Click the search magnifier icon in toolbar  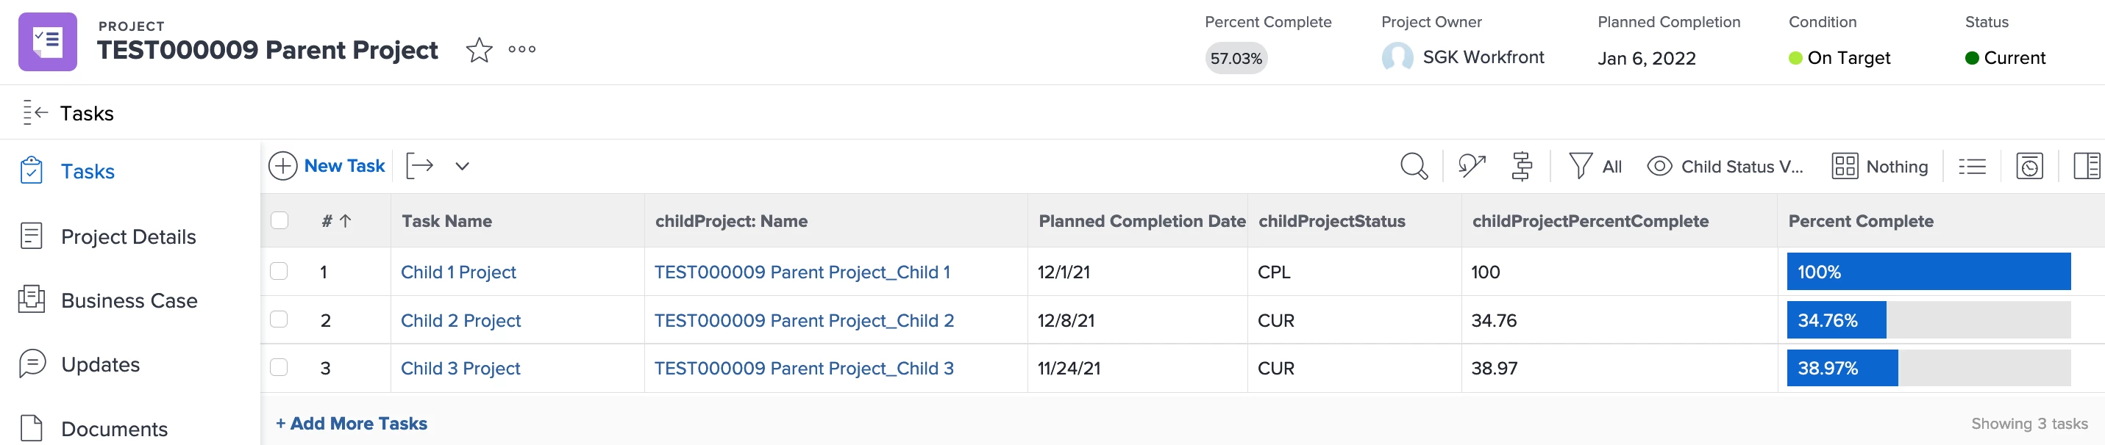coord(1414,167)
